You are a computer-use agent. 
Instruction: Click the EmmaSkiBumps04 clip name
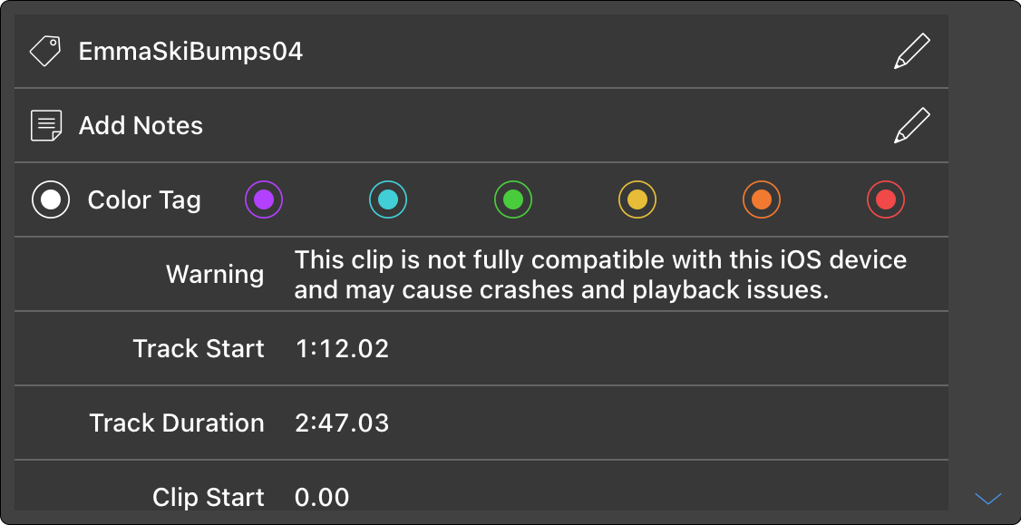190,52
